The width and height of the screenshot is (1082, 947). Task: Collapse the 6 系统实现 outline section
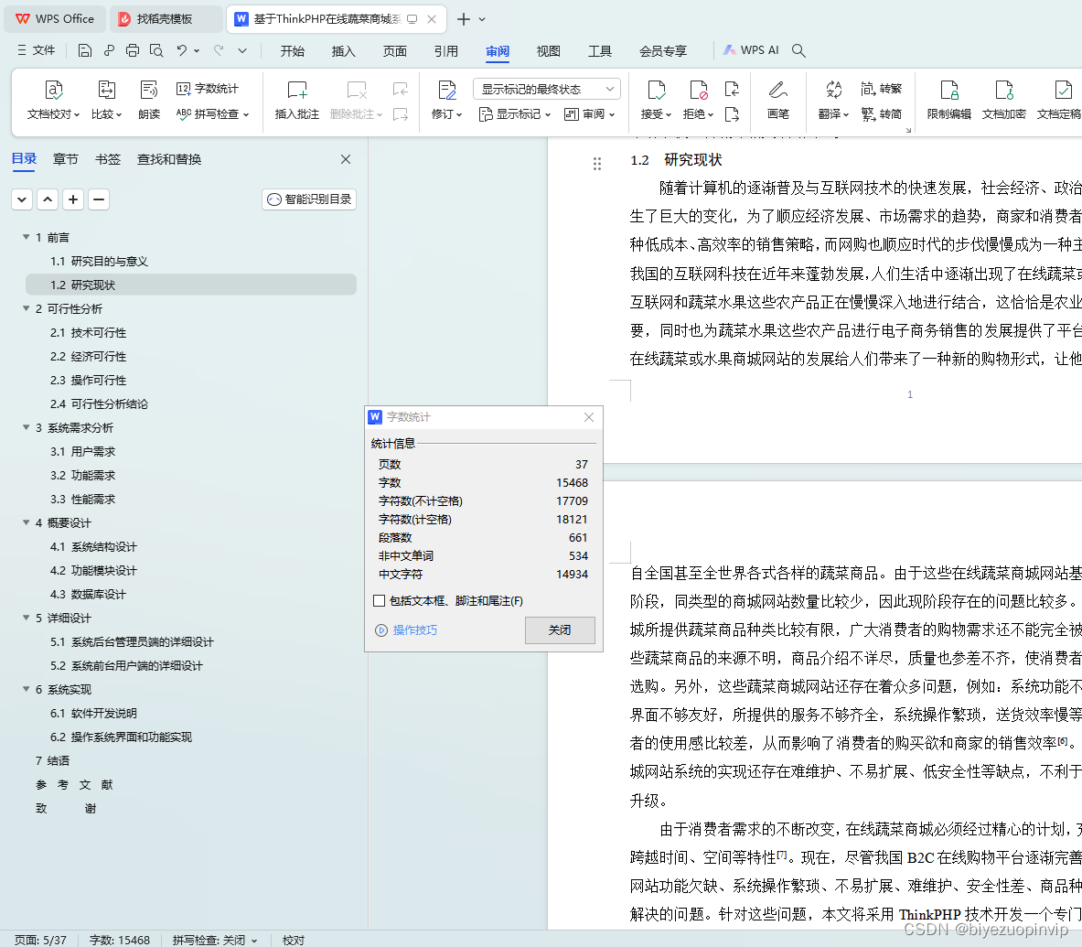27,689
